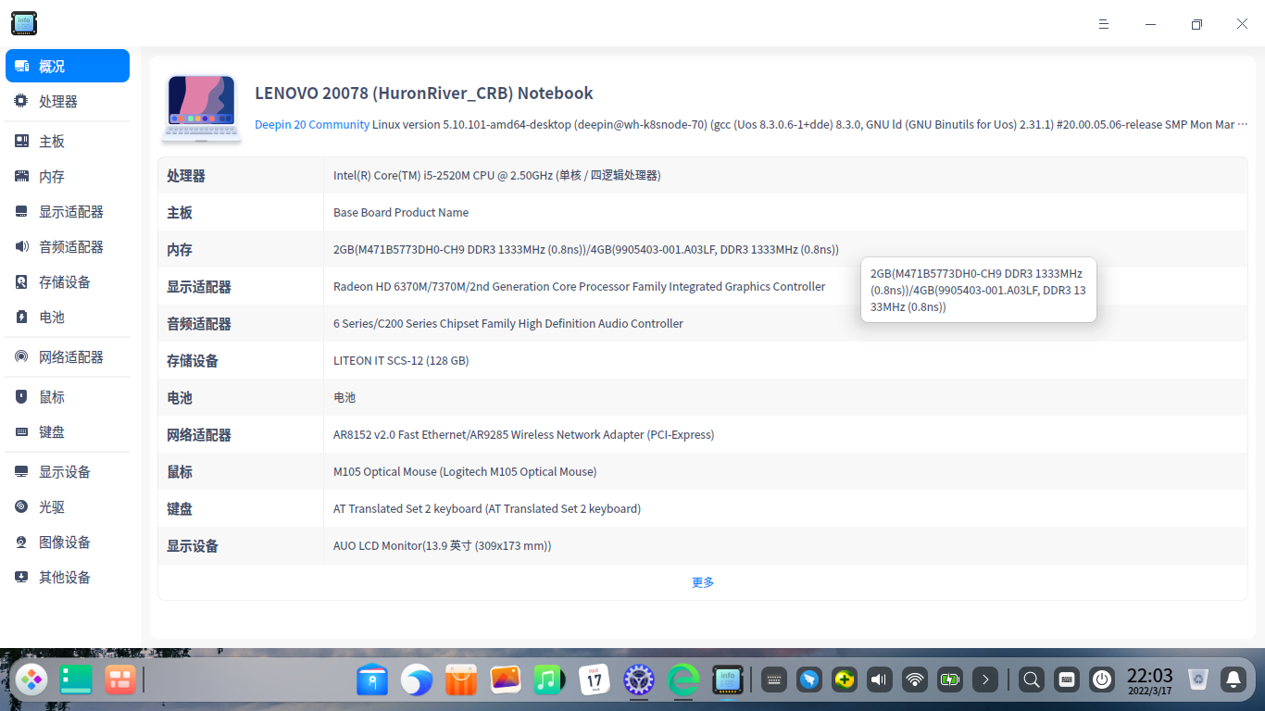Image resolution: width=1265 pixels, height=711 pixels.
Task: Expand the tray with the arrow button
Action: (x=985, y=680)
